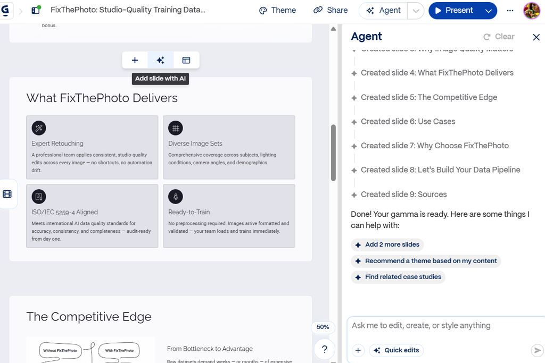
Task: Click Created slide 9: Sources entry
Action: pos(403,195)
